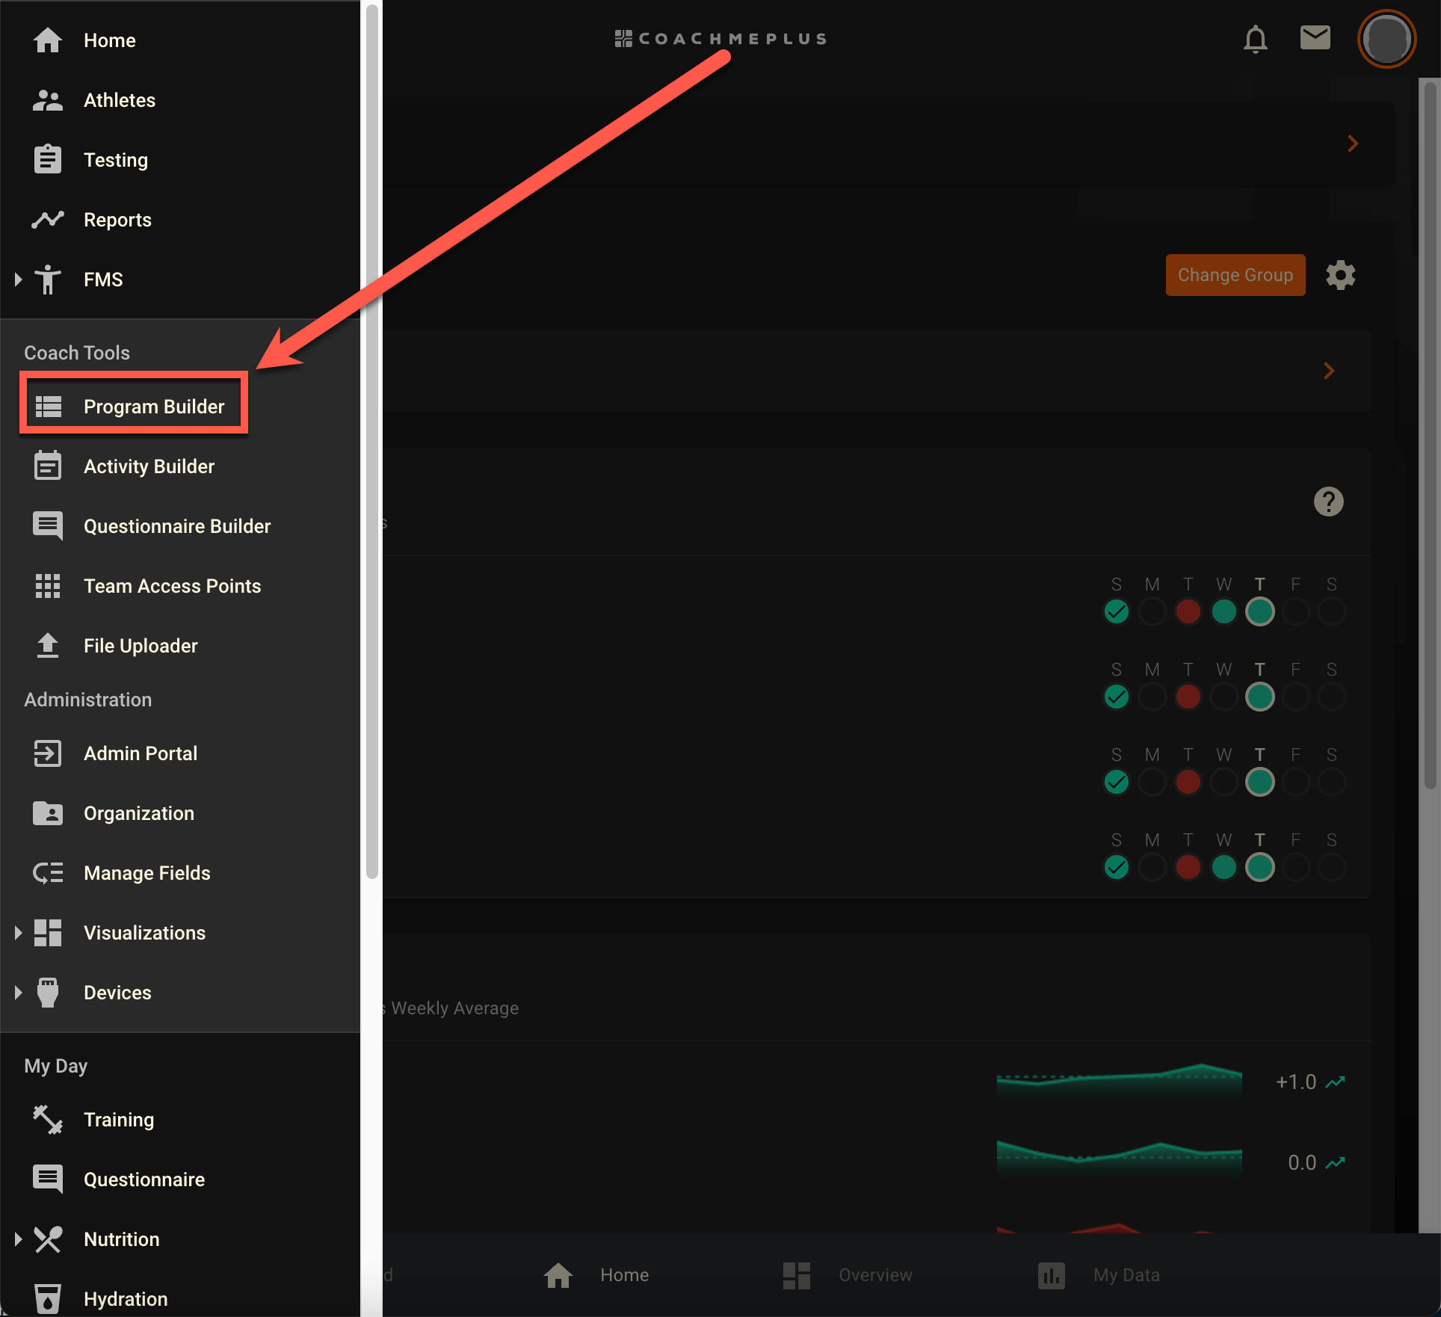
Task: Click the help question mark icon
Action: pyautogui.click(x=1328, y=502)
